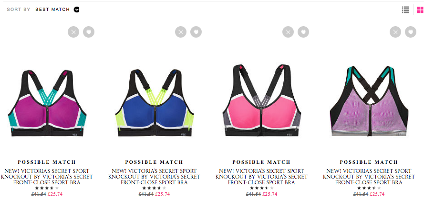The width and height of the screenshot is (424, 200).
Task: Remove the lilac mesh bra with the X icon
Action: [x=395, y=32]
